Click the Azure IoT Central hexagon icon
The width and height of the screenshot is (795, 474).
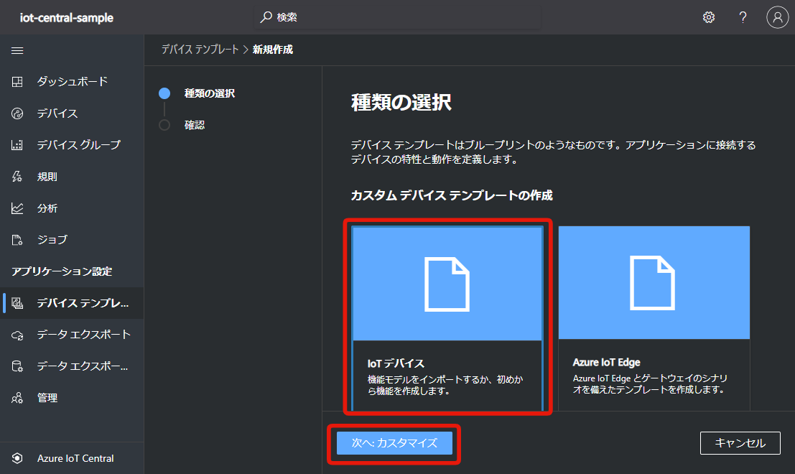[x=17, y=458]
